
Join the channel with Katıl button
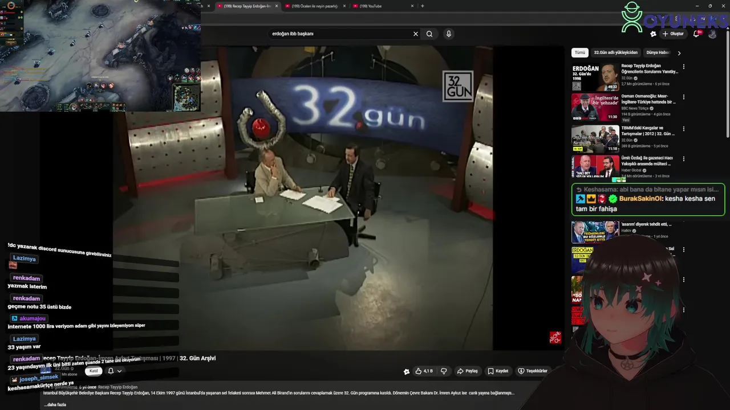coord(94,371)
